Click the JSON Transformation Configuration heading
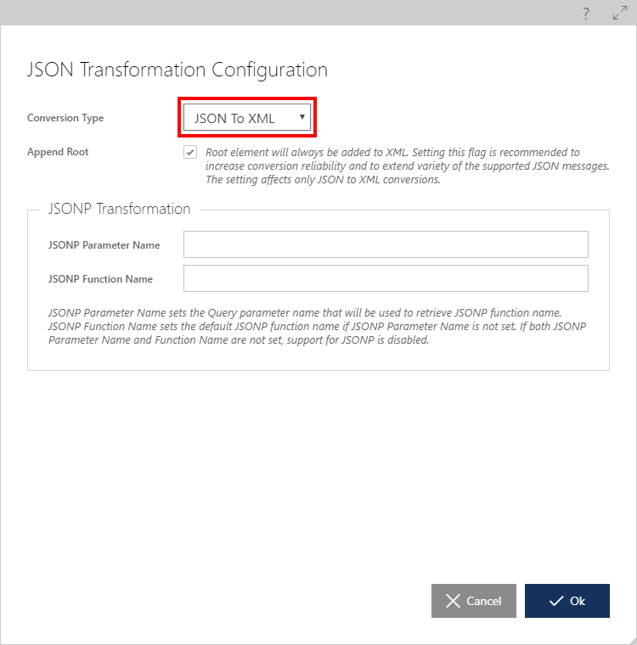 178,70
